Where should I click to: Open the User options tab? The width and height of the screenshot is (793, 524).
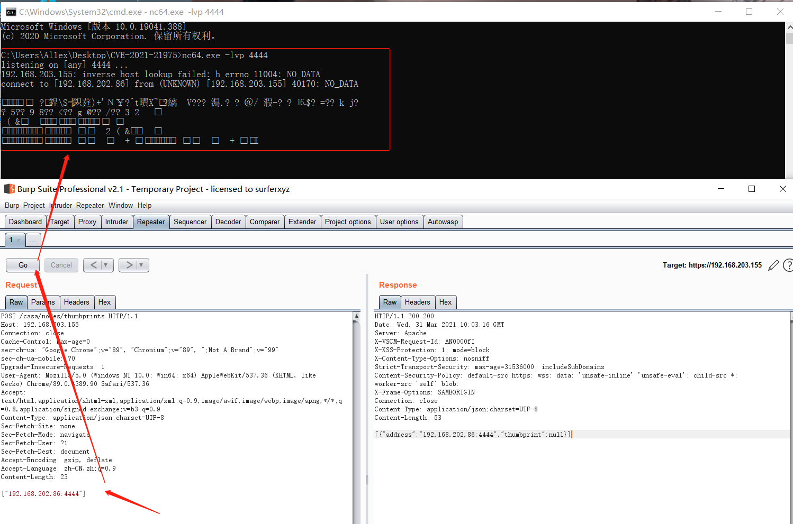(x=399, y=222)
